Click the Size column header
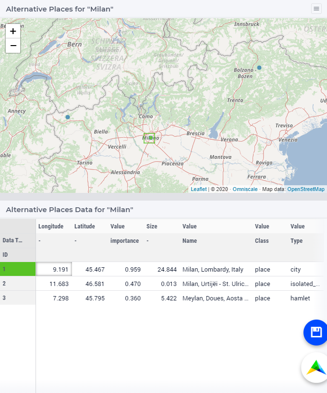This screenshot has height=393, width=327. click(x=152, y=226)
